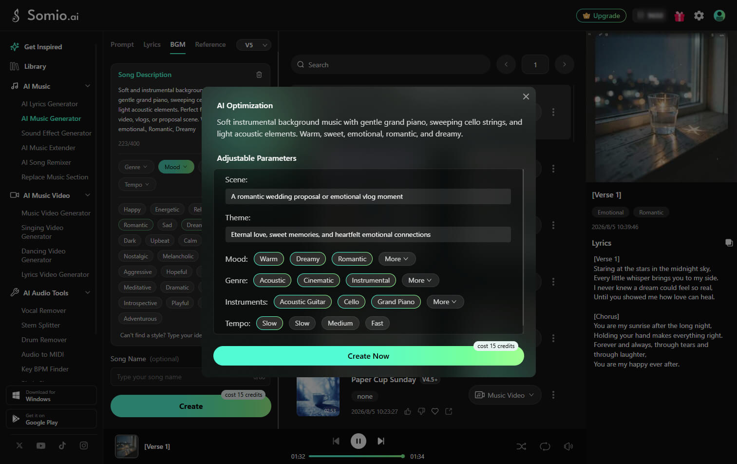Toggle the Dreamy mood chip
737x464 pixels.
[308, 259]
